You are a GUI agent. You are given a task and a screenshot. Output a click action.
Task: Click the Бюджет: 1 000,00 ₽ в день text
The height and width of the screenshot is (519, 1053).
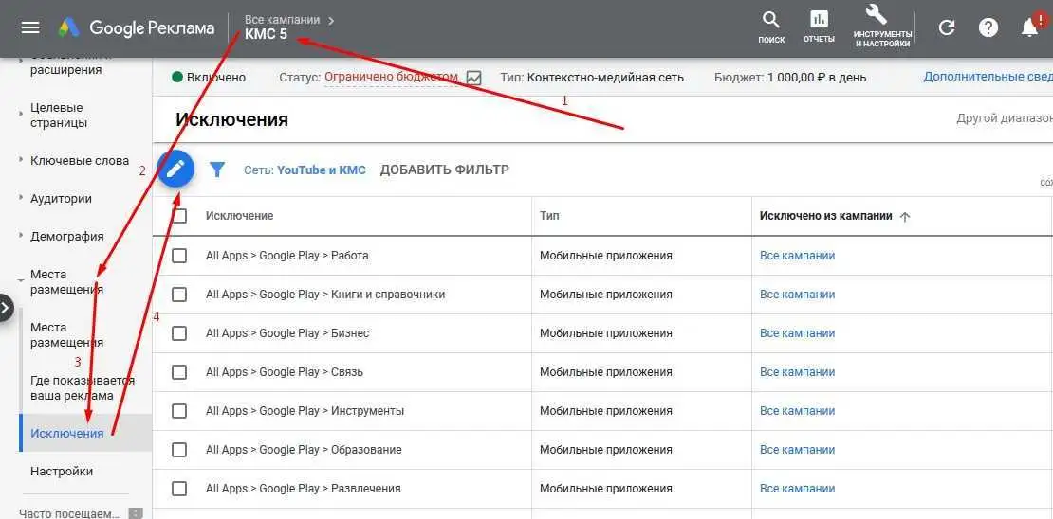790,77
